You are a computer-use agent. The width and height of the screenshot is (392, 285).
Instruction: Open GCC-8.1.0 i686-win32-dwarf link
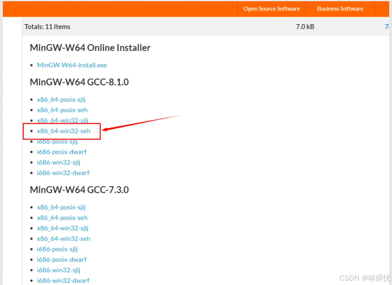[x=63, y=173]
